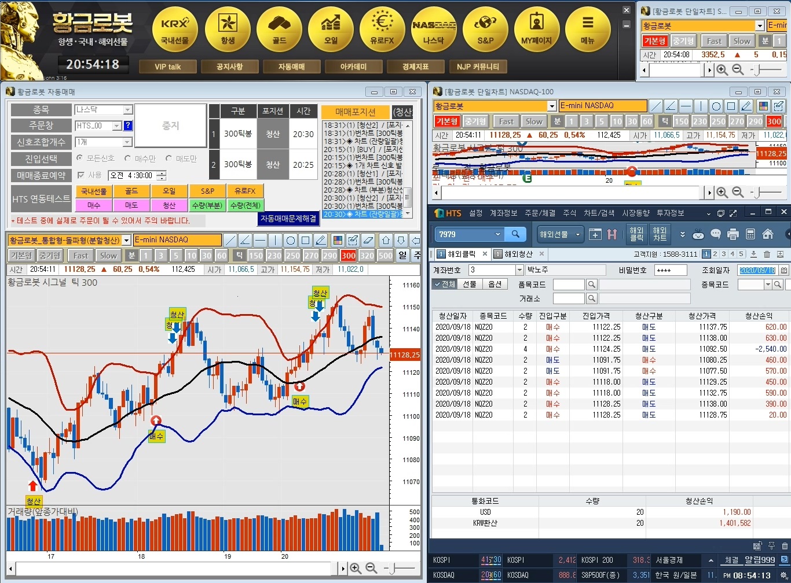
Task: Open the HTS 계좌정보 menu
Action: [504, 213]
